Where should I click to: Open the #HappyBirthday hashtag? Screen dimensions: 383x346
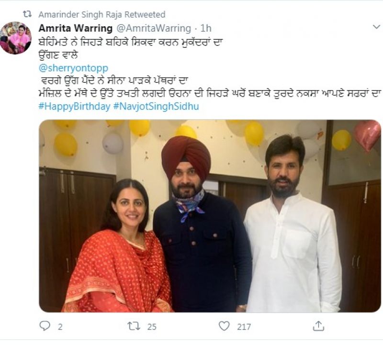[x=74, y=106]
